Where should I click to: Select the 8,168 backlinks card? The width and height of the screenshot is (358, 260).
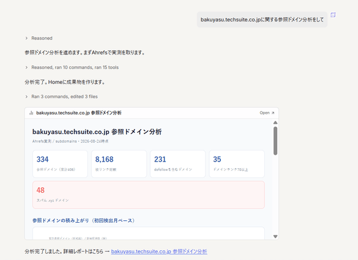pos(119,164)
